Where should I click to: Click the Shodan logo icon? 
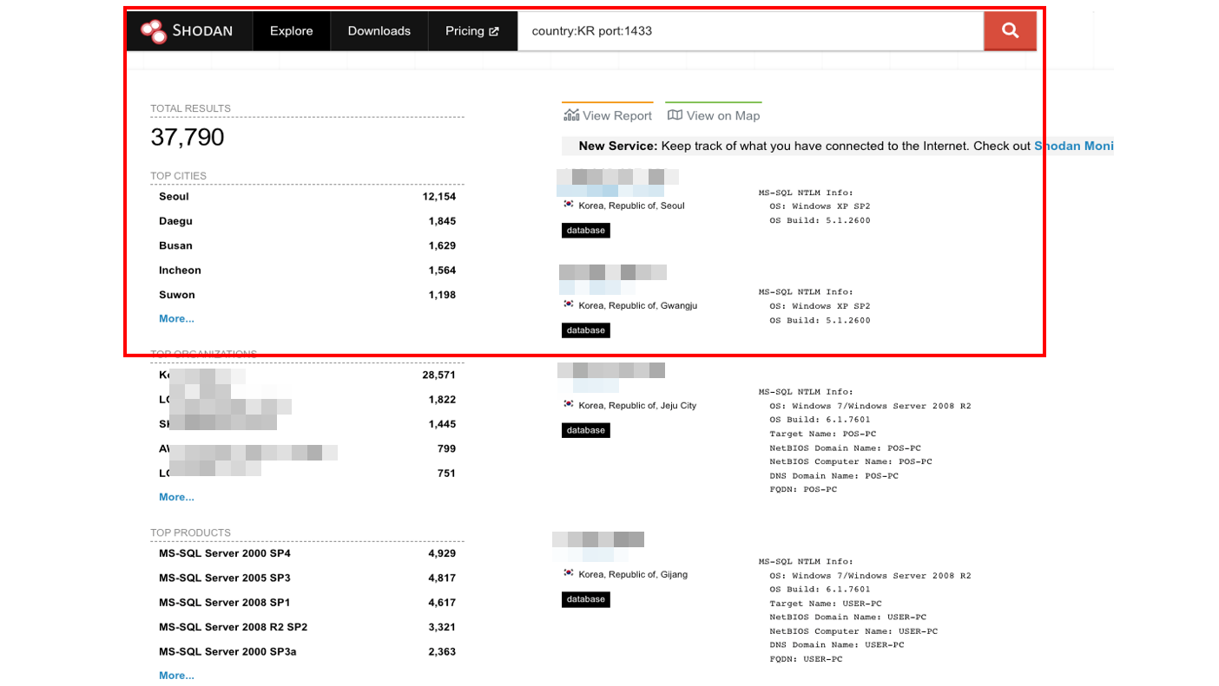(x=154, y=31)
